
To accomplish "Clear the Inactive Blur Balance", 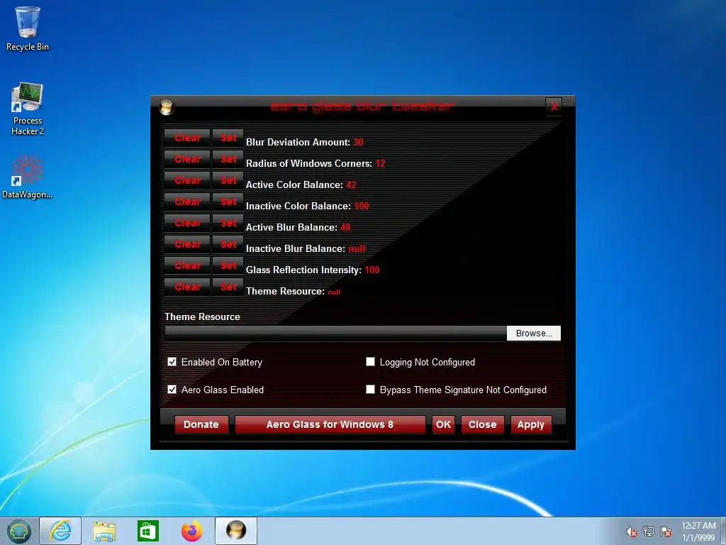I will coord(187,244).
